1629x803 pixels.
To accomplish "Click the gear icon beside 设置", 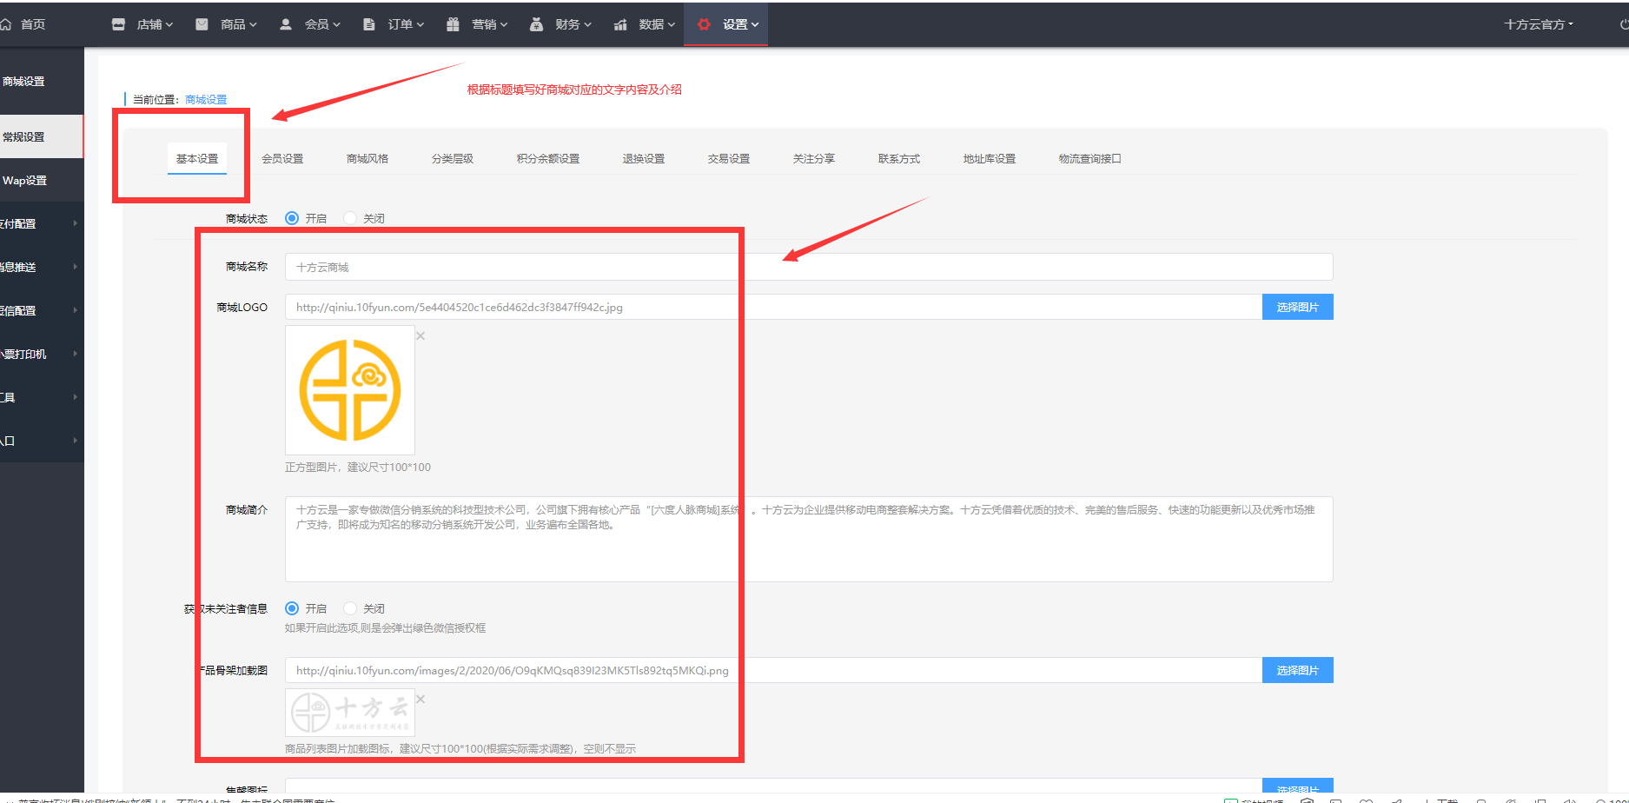I will click(x=704, y=24).
